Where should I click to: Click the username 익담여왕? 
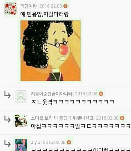tap(29, 6)
